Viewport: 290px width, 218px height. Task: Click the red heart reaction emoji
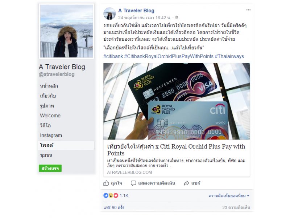pos(116,195)
